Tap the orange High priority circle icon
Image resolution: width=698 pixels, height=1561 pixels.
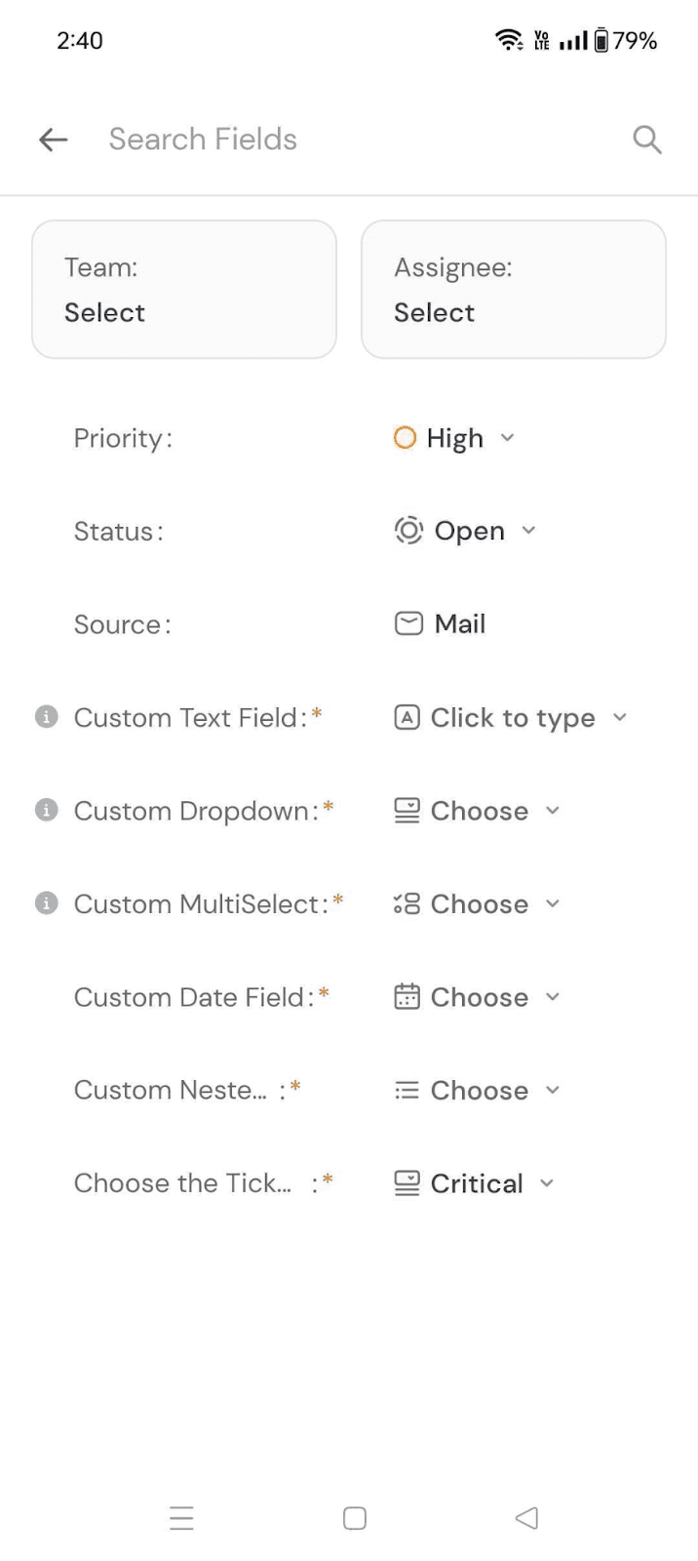pos(405,438)
